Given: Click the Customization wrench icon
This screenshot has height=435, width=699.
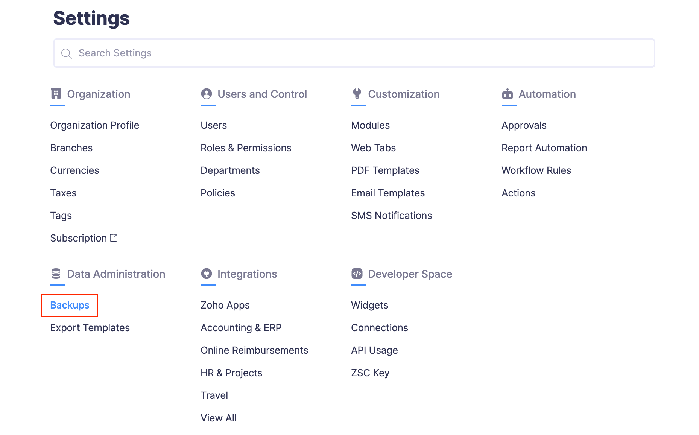Looking at the screenshot, I should pyautogui.click(x=357, y=94).
